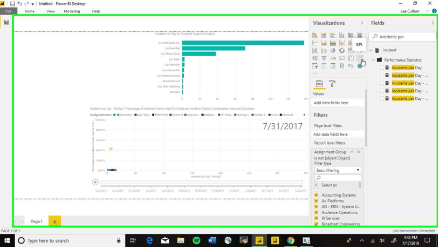Select the Multi-row card visual
Image resolution: width=439 pixels, height=248 pixels.
(351, 58)
